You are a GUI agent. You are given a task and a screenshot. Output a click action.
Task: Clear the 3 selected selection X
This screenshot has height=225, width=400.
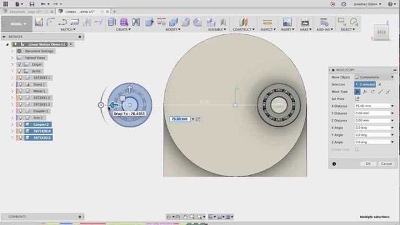[379, 84]
